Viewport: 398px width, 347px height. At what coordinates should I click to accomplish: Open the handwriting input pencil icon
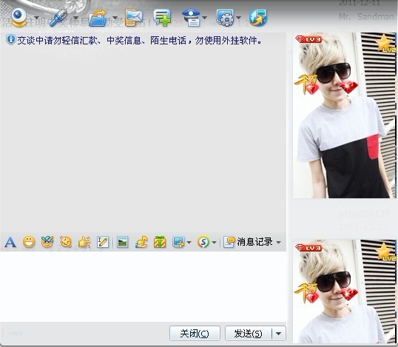point(103,242)
